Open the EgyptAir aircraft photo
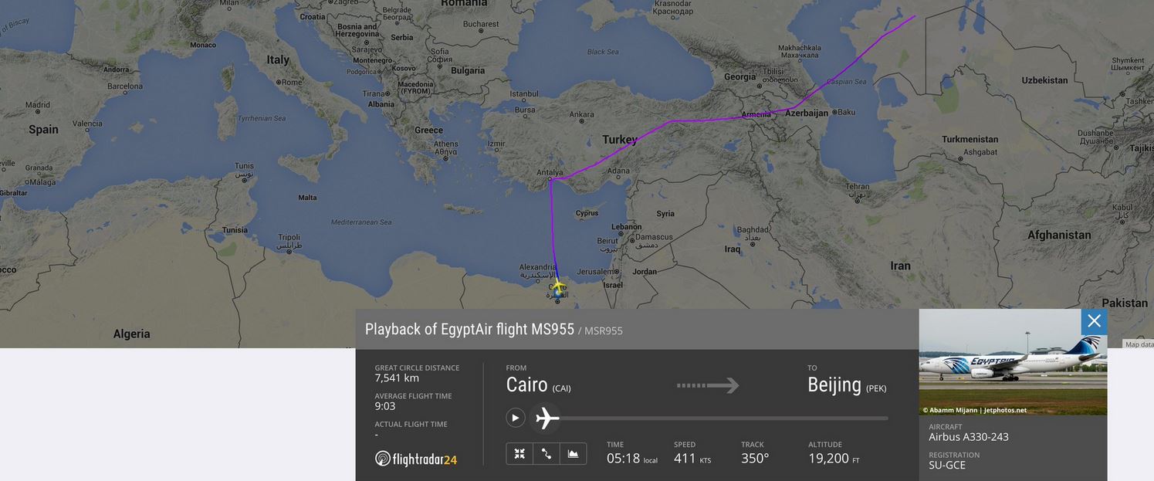 (1012, 363)
